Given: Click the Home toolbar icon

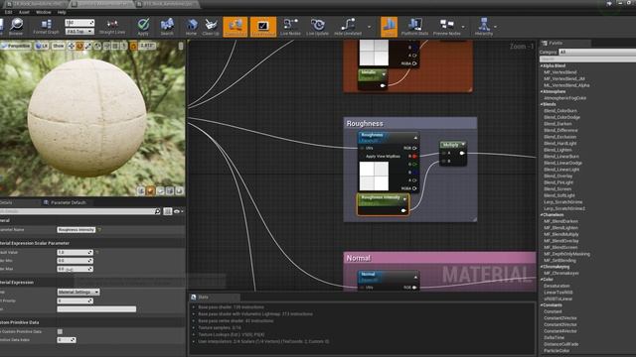Looking at the screenshot, I should (191, 27).
